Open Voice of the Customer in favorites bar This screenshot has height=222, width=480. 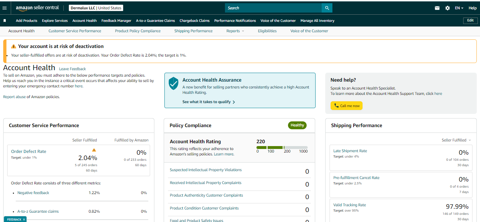coord(278,21)
